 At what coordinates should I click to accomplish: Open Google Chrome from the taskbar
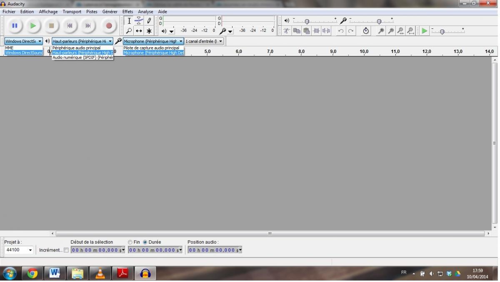pyautogui.click(x=32, y=274)
